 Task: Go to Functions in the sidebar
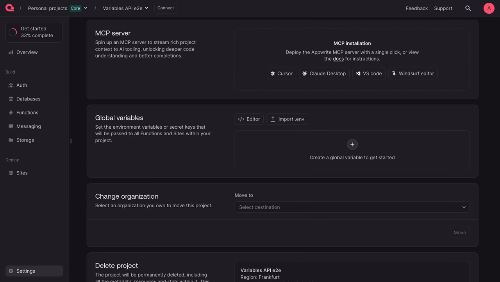pos(34,113)
